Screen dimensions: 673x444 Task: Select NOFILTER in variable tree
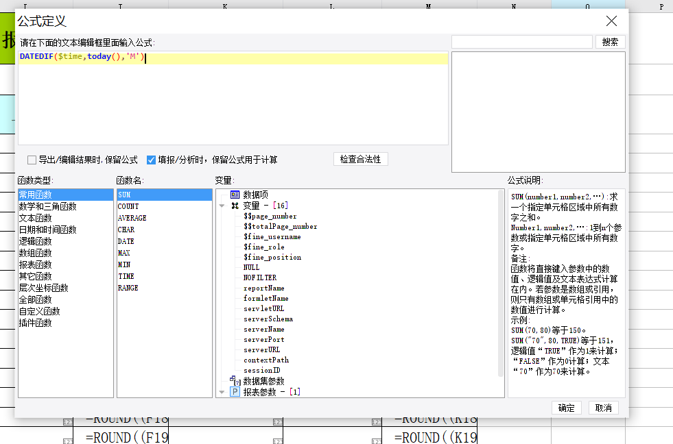(x=260, y=277)
